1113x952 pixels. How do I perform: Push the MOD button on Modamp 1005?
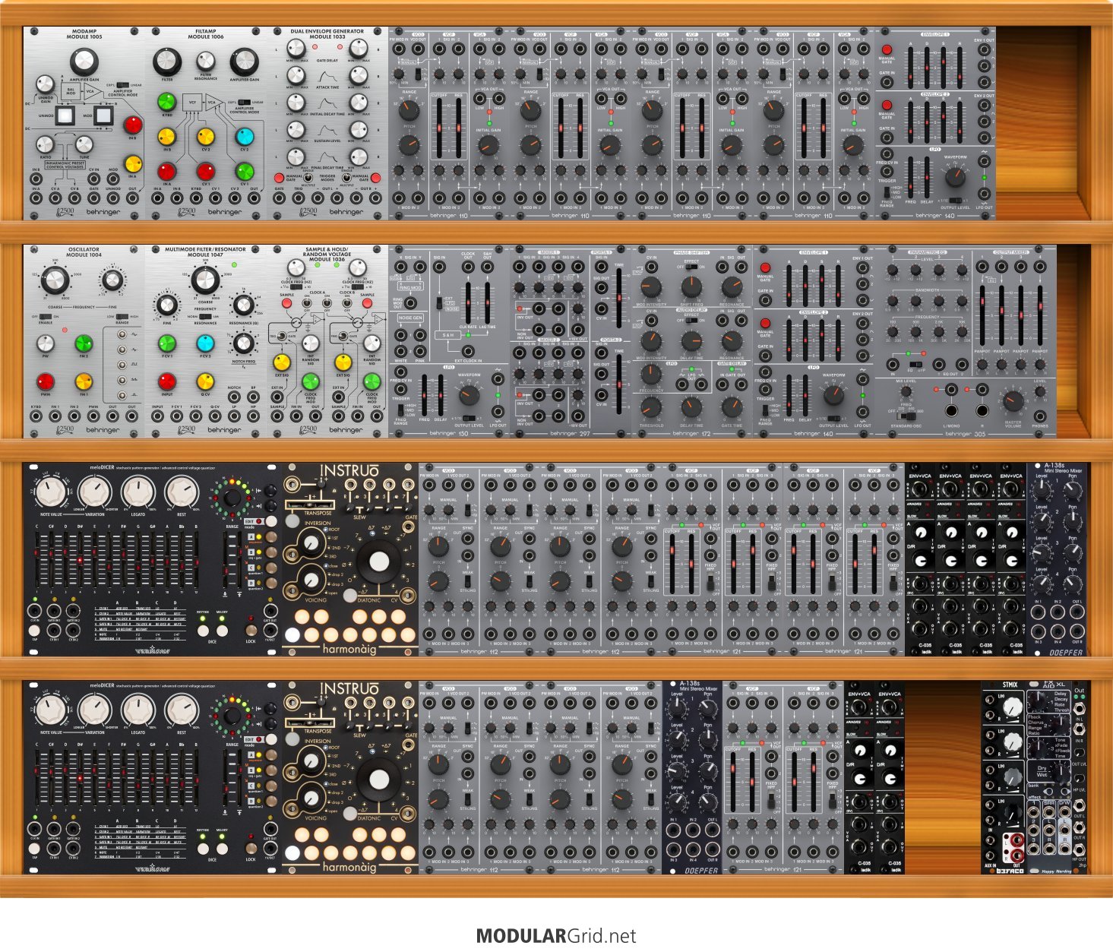(103, 116)
